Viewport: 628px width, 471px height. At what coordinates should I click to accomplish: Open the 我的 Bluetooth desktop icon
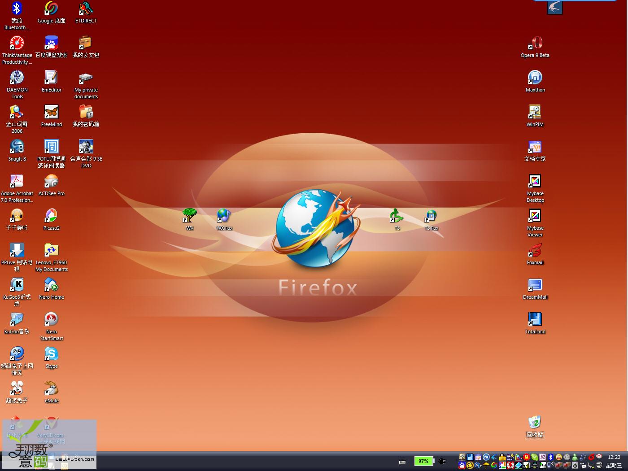[17, 16]
